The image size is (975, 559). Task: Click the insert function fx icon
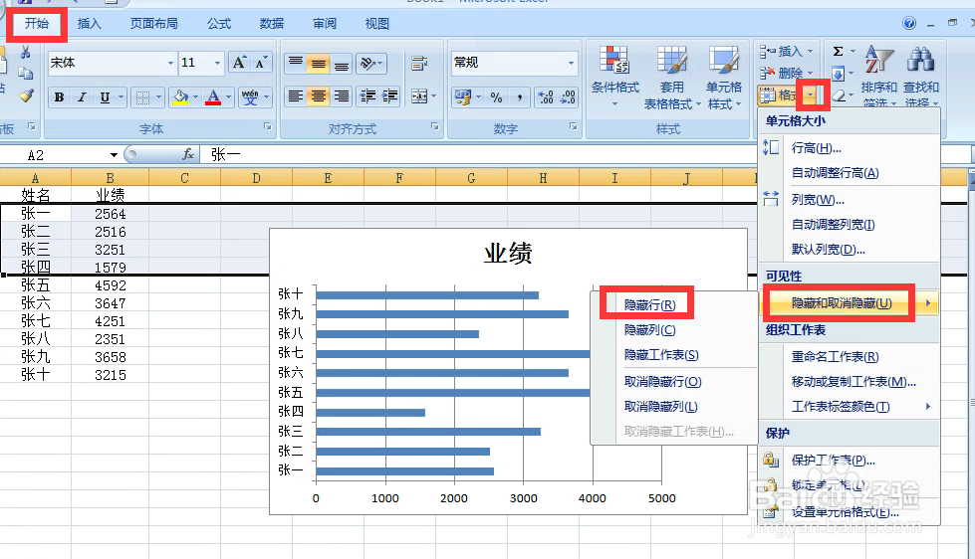click(188, 154)
